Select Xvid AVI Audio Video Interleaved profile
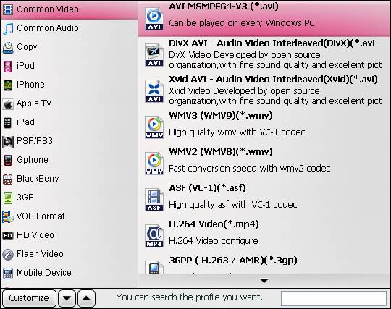 [264, 91]
